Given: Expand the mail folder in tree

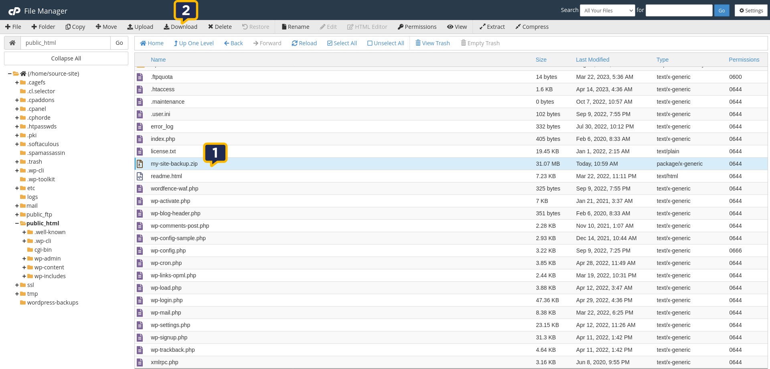Looking at the screenshot, I should click(x=17, y=206).
